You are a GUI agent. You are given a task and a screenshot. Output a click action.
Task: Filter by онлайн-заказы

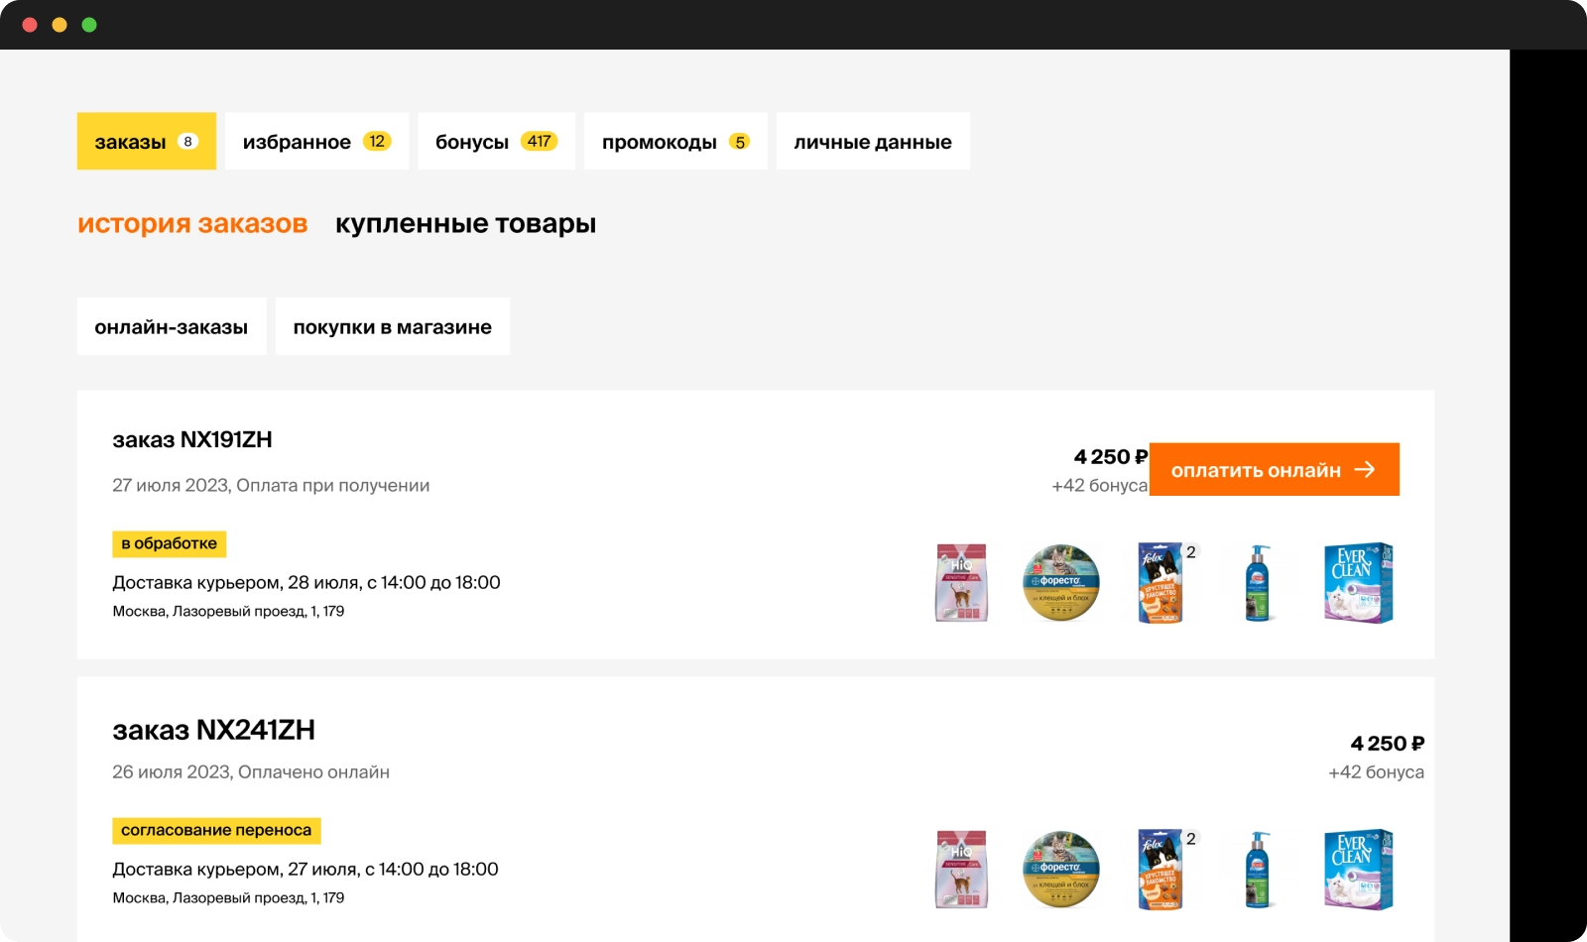point(172,327)
